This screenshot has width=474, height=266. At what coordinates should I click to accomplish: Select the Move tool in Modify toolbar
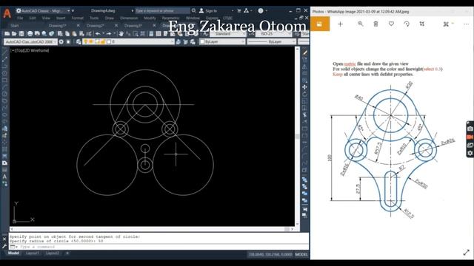pyautogui.click(x=304, y=87)
